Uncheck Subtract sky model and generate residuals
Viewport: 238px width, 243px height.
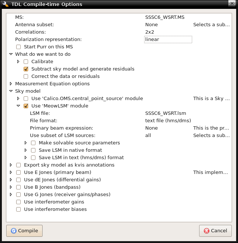click(x=26, y=69)
